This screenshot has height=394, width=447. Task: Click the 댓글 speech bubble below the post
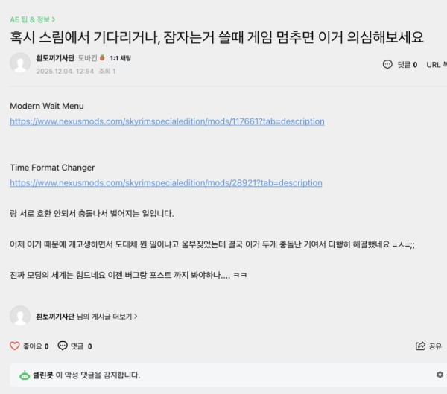(x=62, y=346)
